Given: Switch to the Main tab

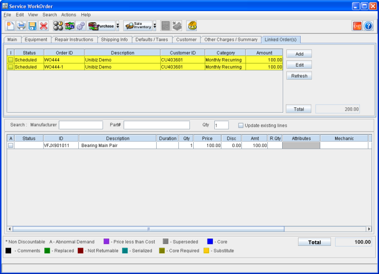Looking at the screenshot, I should click(x=12, y=40).
